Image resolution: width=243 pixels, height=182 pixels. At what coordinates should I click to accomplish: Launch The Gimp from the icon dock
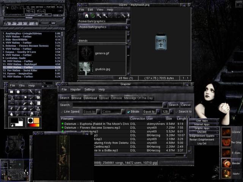coord(226,143)
